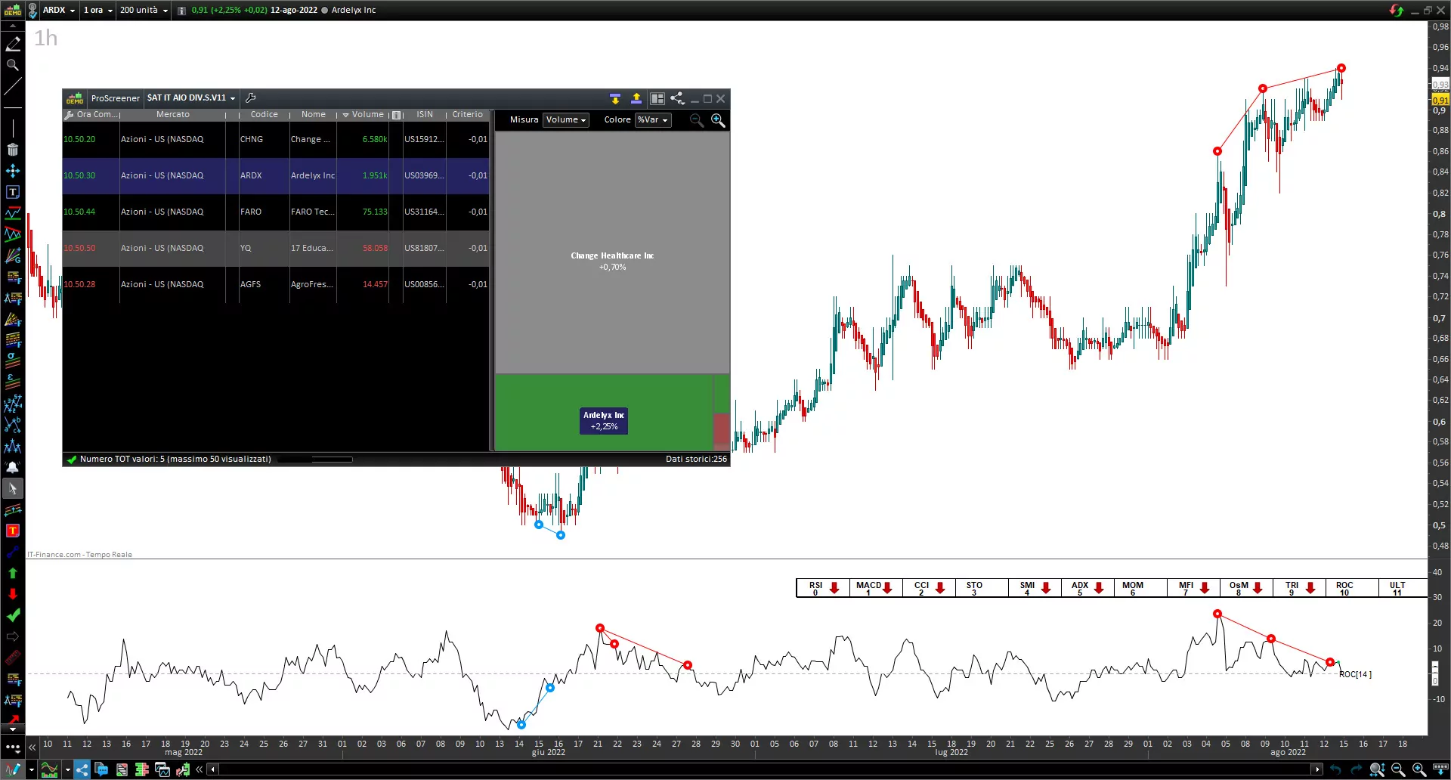Select the green up arrow marker tool

pos(13,573)
